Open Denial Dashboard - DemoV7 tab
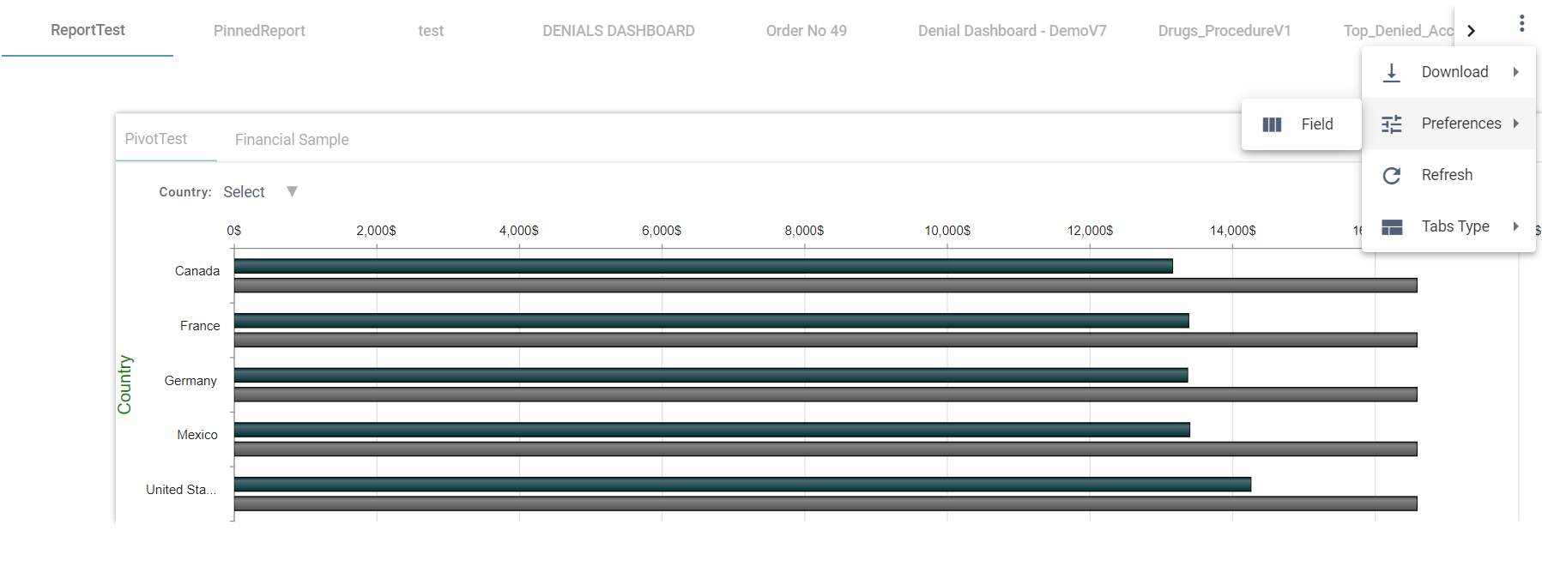The height and width of the screenshot is (585, 1542). coord(1012,31)
